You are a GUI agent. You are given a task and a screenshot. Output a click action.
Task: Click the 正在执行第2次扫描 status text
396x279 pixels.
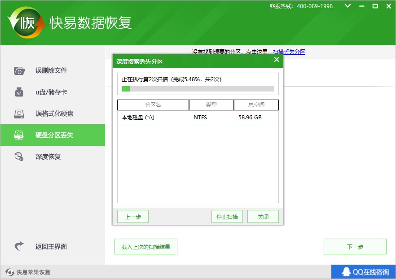point(172,79)
